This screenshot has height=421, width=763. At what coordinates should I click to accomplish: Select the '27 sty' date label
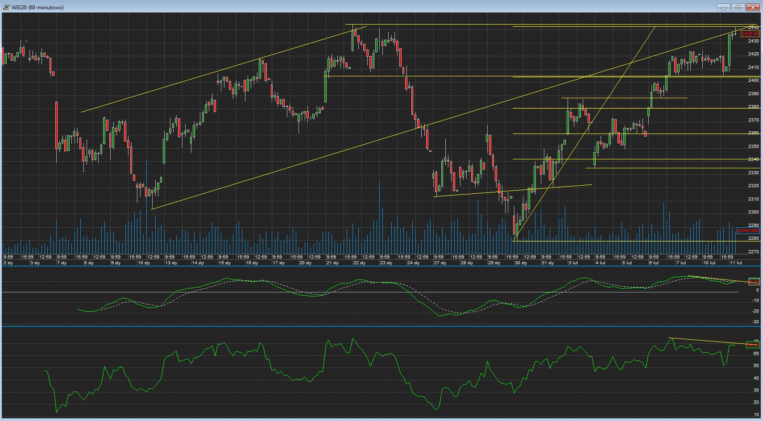(440, 263)
